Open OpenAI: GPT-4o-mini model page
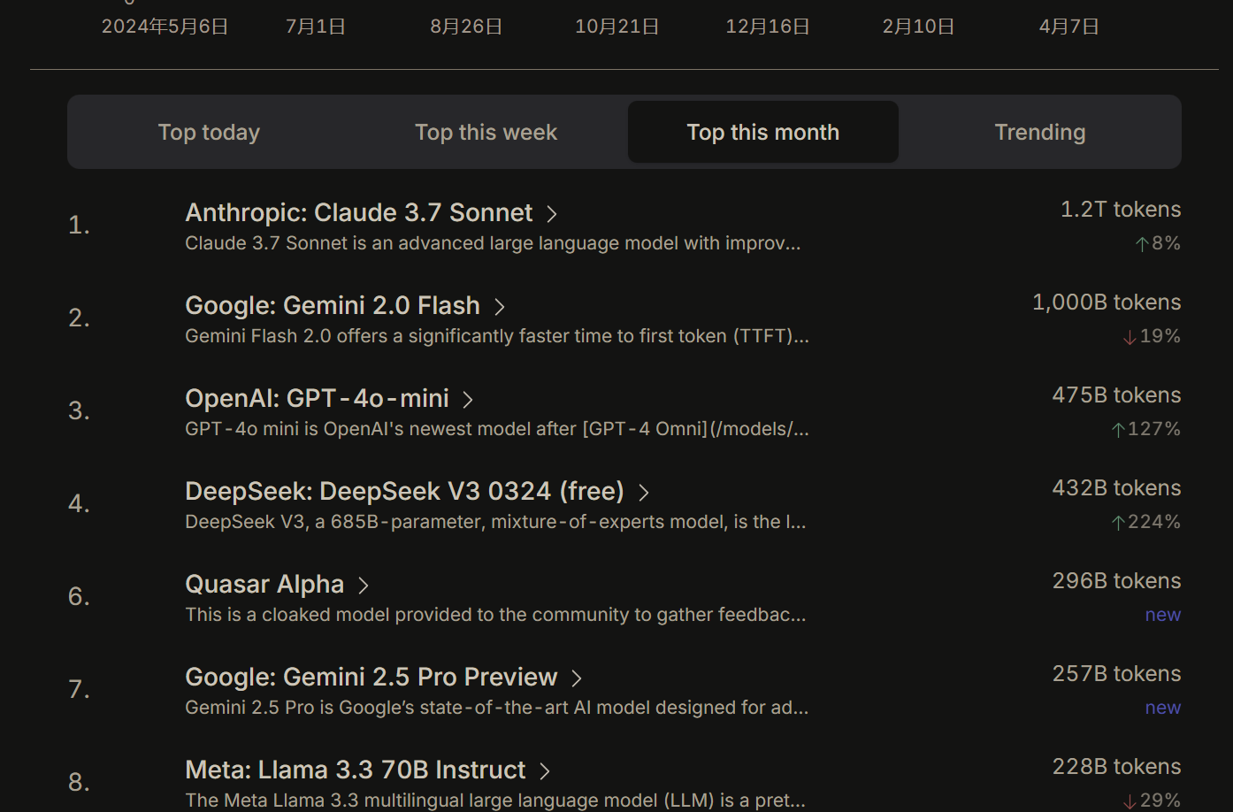The image size is (1233, 812). click(317, 398)
